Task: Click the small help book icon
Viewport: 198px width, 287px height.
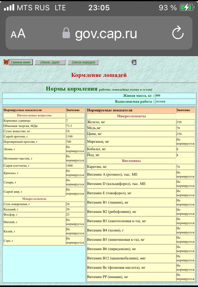Action: (x=134, y=62)
